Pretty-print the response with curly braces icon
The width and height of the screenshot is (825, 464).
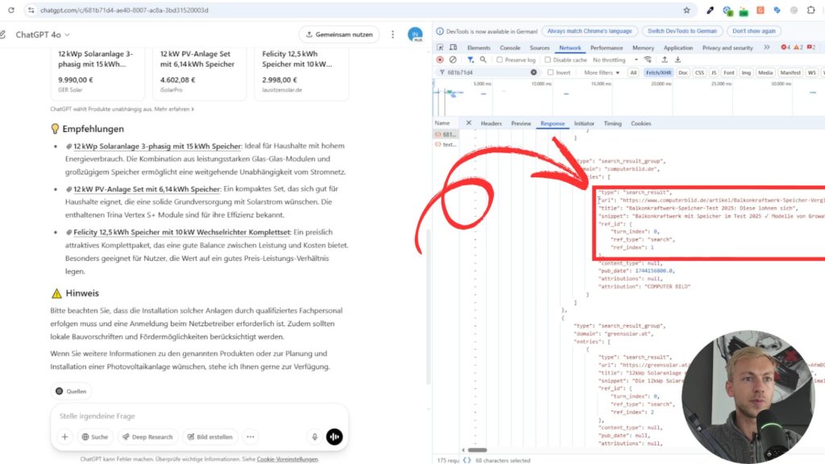click(466, 460)
